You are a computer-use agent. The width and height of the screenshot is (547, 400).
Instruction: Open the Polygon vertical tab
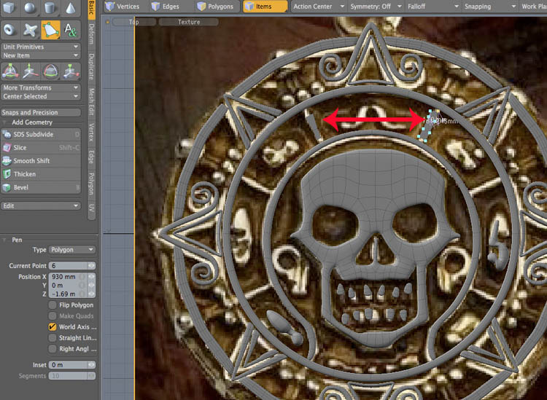(91, 184)
